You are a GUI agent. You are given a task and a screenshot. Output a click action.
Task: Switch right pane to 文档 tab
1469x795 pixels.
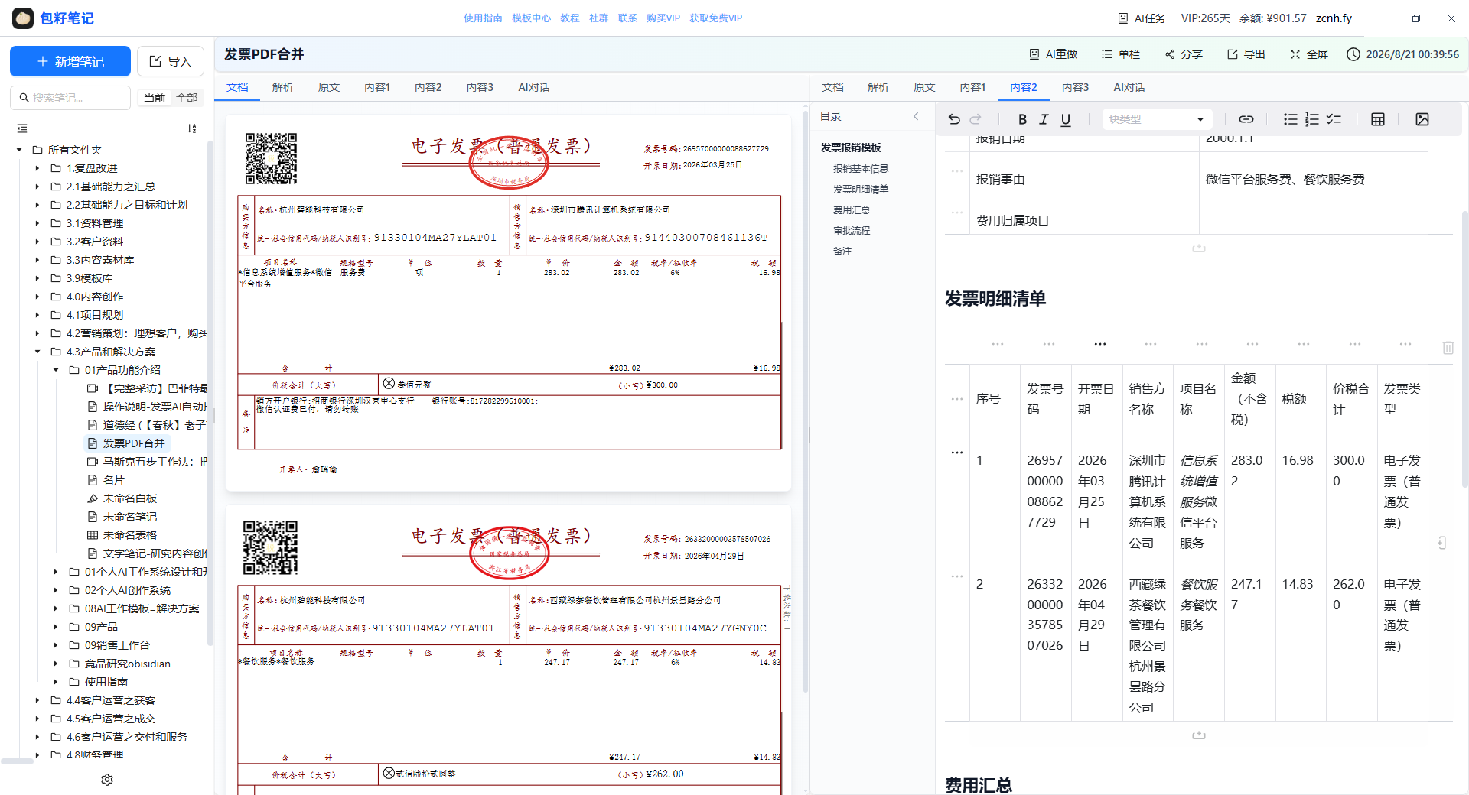[833, 87]
